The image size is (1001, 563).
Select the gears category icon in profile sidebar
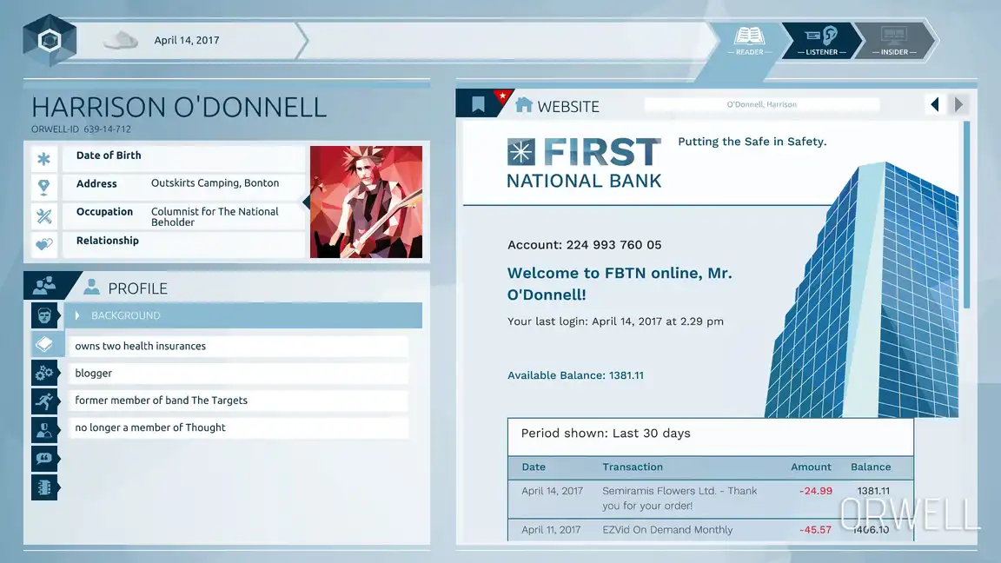(44, 373)
